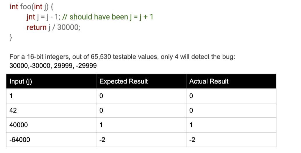
Task: Click Actual Result cell in the -64000 row
Action: click(x=231, y=140)
